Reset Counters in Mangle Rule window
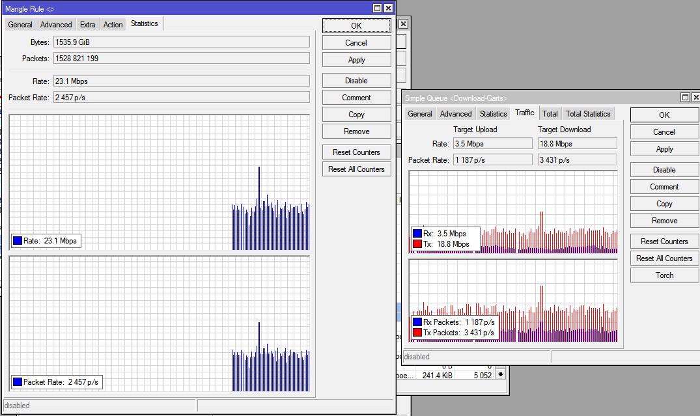Viewport: 700px width, 416px height. [x=356, y=152]
